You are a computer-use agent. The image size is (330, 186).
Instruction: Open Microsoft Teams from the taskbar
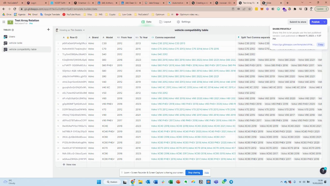pyautogui.click(x=216, y=182)
